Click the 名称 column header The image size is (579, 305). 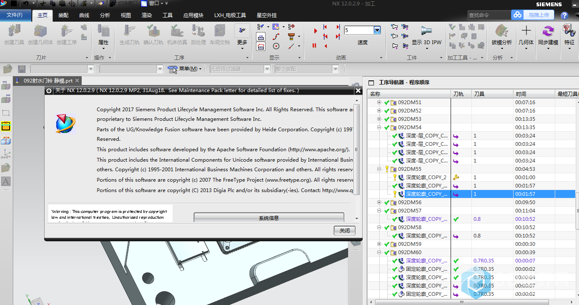[x=409, y=94]
